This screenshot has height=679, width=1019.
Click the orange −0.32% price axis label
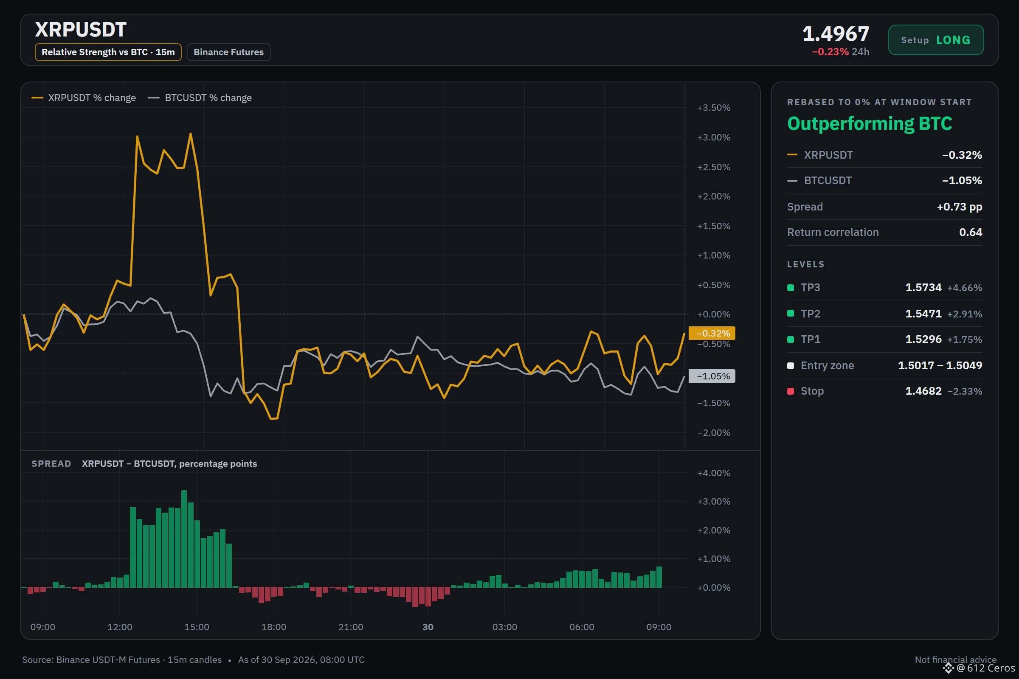pyautogui.click(x=712, y=334)
